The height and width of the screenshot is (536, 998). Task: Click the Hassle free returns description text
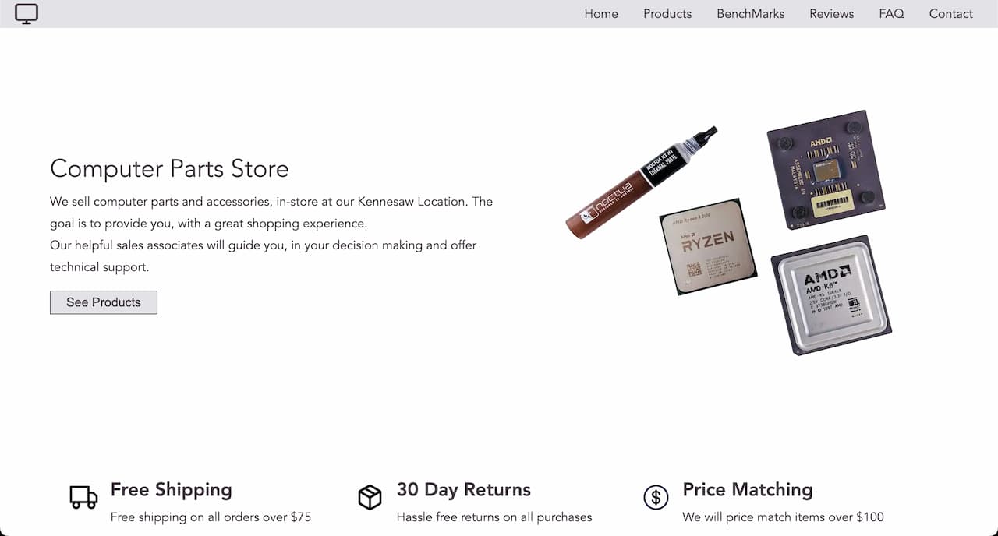pos(494,517)
